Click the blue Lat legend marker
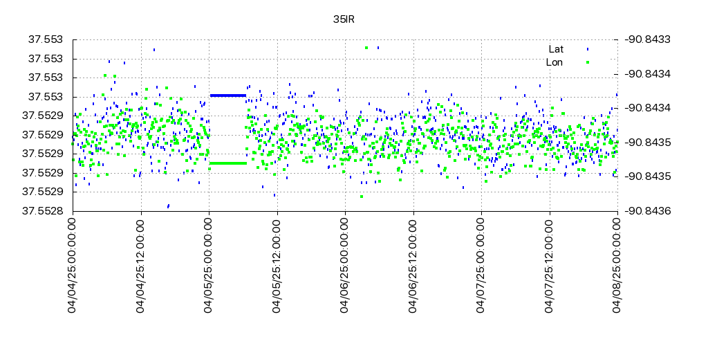This screenshot has height=346, width=708. [x=588, y=49]
